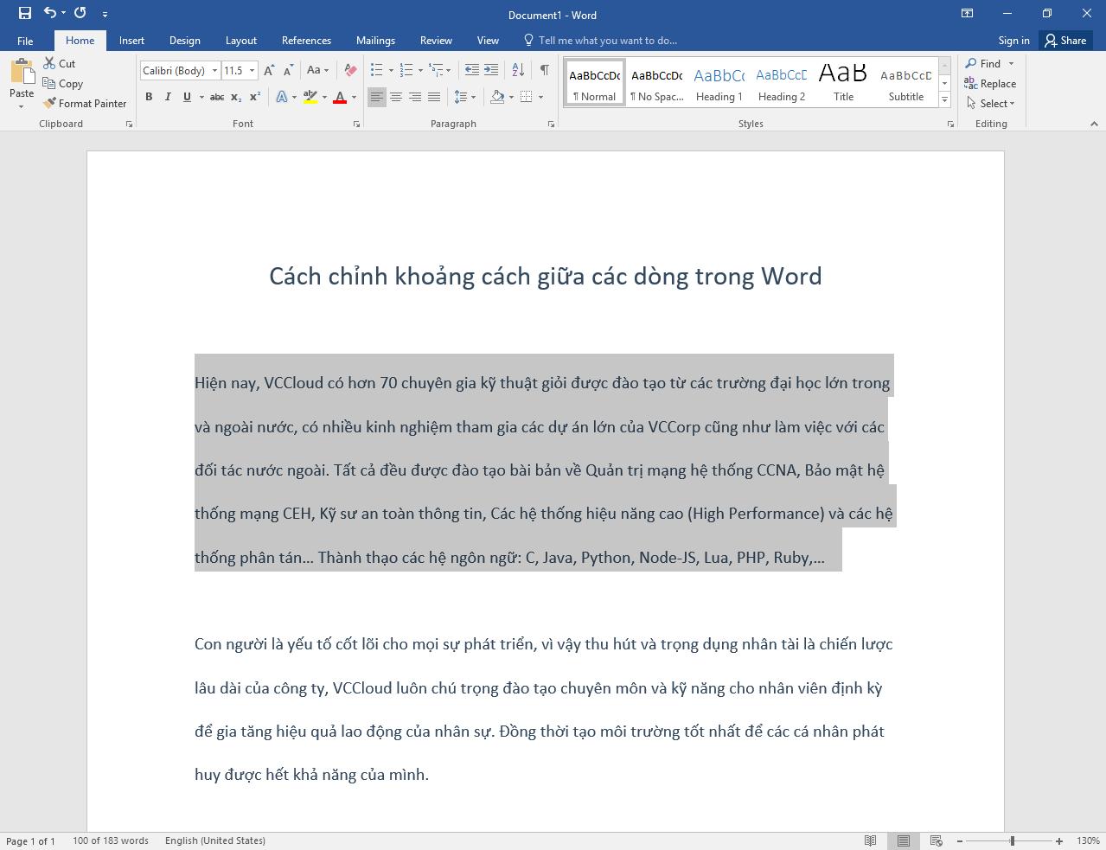Open Customize Quick Access Toolbar dropdown
Viewport: 1106px width, 850px height.
pos(105,14)
